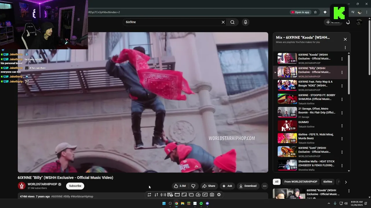This screenshot has height=208, width=371.
Task: Share the Billy music video
Action: click(209, 186)
